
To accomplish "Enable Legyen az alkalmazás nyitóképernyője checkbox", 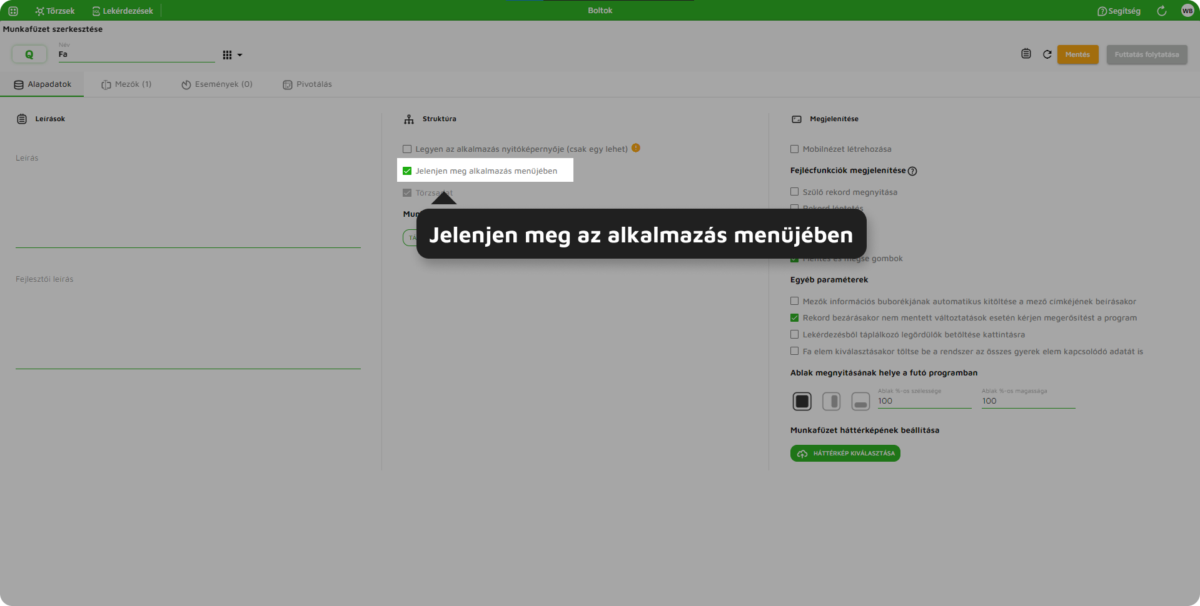I will click(x=407, y=149).
